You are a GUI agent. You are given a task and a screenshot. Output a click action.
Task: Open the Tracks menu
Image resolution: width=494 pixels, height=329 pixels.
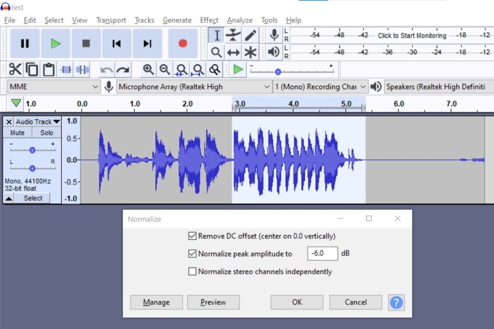144,20
